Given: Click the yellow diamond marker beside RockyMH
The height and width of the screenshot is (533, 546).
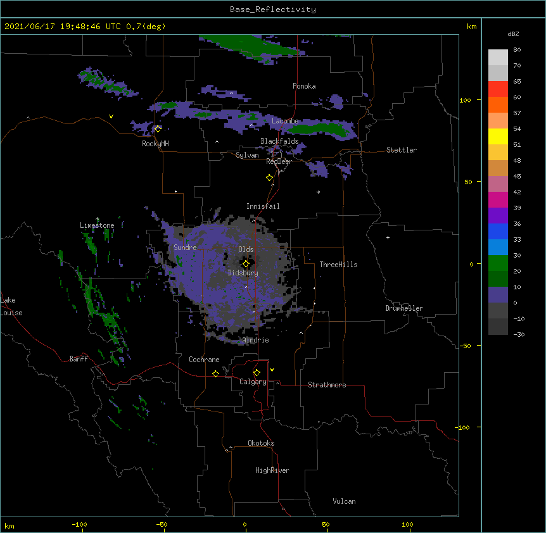Looking at the screenshot, I should tap(158, 129).
